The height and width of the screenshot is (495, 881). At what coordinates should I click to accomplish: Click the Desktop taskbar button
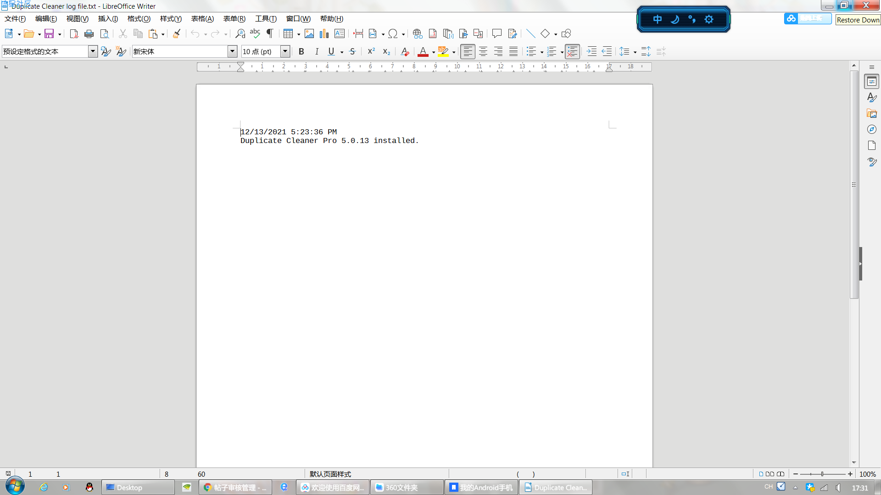click(x=138, y=487)
